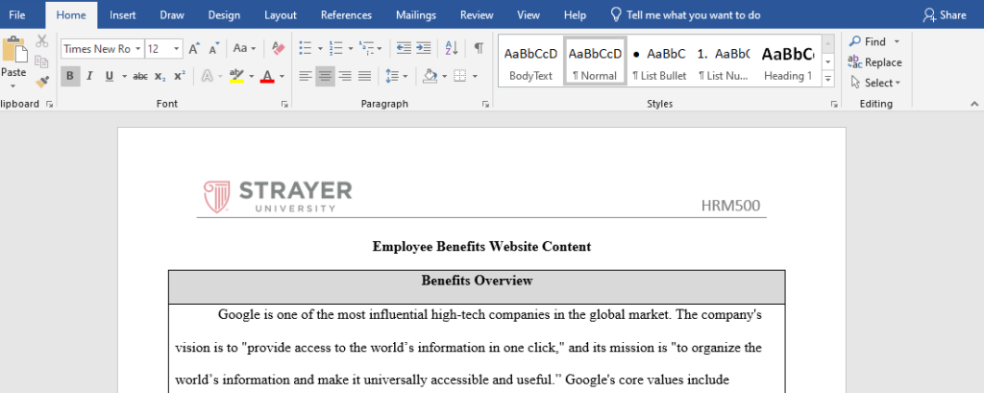
Task: Toggle Bold formatting off
Action: pos(70,76)
